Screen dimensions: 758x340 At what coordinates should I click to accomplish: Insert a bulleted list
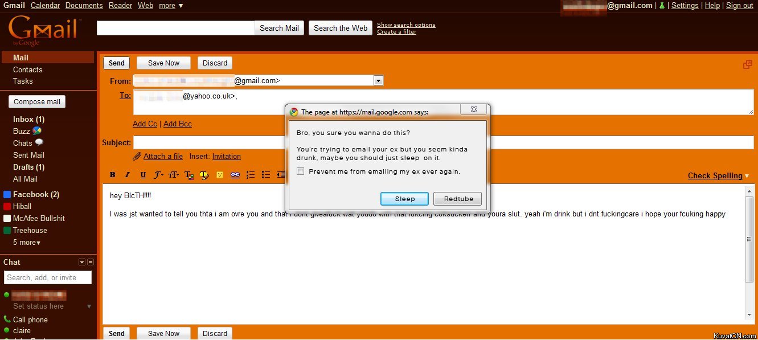[265, 175]
